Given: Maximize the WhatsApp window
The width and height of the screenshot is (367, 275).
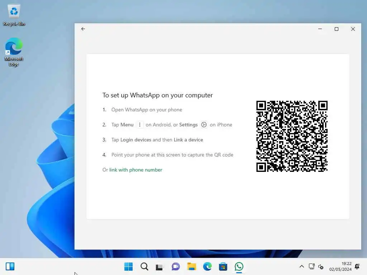Looking at the screenshot, I should [x=336, y=29].
